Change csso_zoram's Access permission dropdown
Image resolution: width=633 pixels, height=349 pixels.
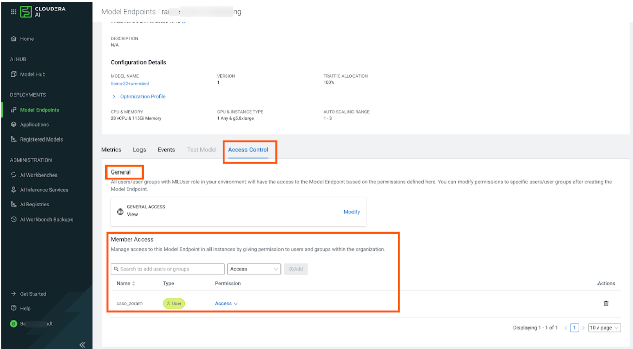pos(226,304)
